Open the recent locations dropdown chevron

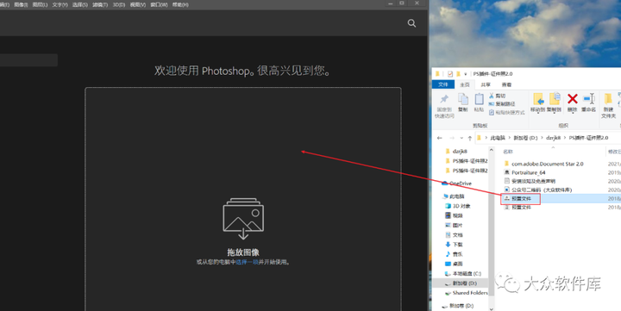[461, 138]
